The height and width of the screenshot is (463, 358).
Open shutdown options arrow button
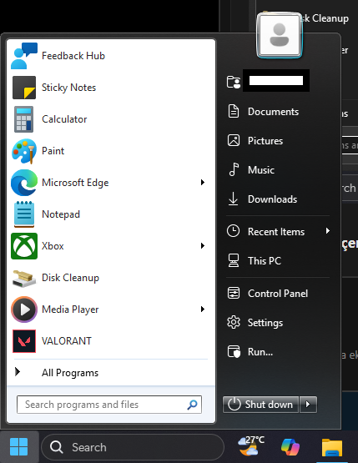(x=308, y=405)
